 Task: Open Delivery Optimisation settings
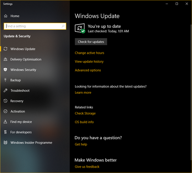point(26,59)
